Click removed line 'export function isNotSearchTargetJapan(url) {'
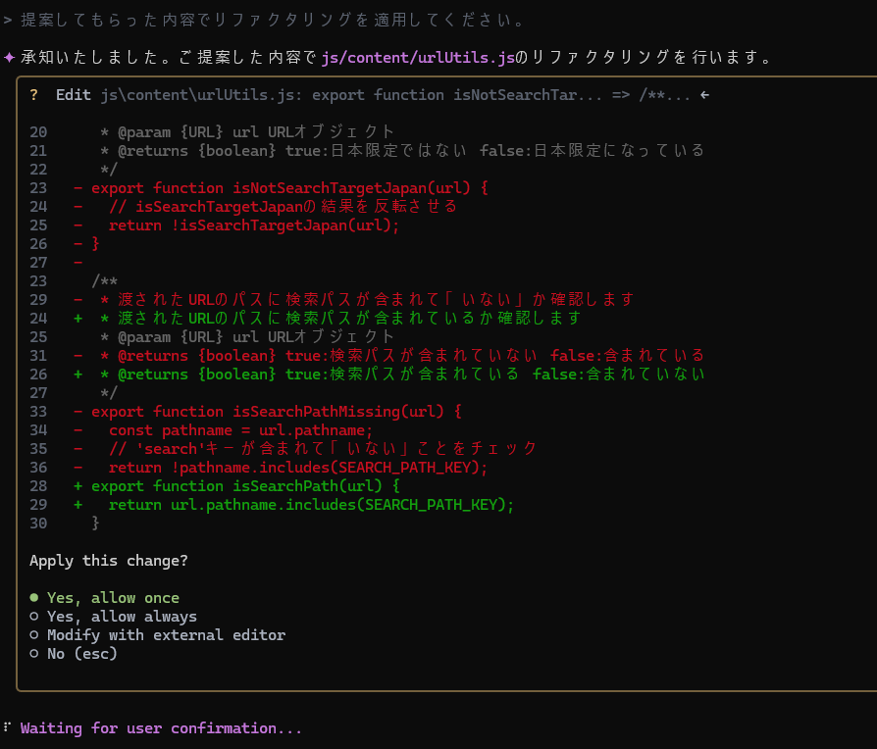This screenshot has width=877, height=749. pos(289,188)
